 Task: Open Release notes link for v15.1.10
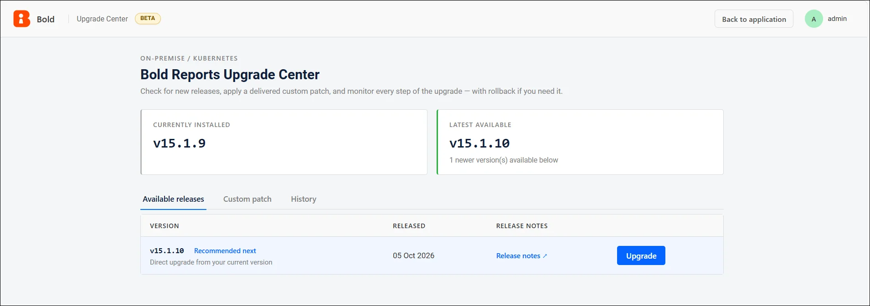(521, 256)
